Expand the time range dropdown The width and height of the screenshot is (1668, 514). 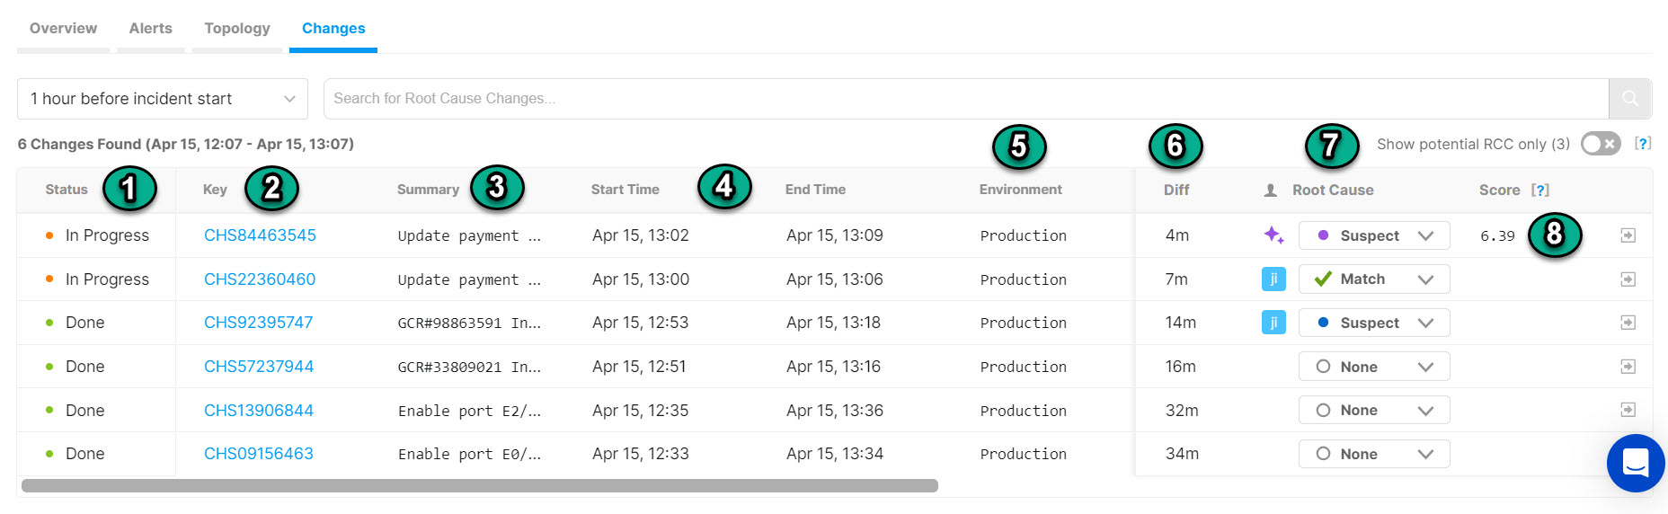pos(163,99)
